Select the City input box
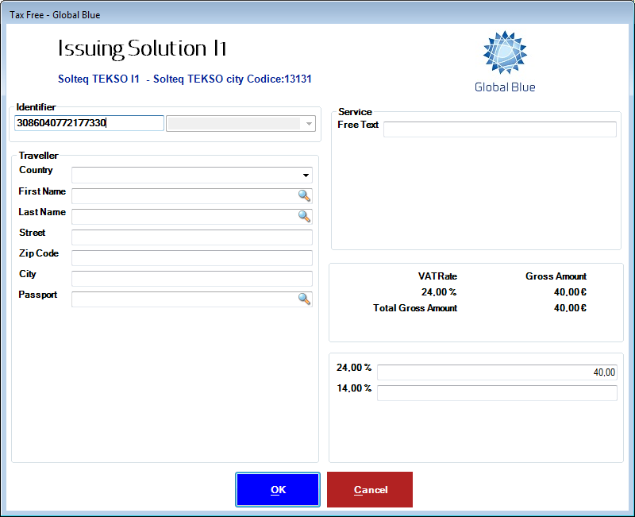This screenshot has width=635, height=517. point(191,279)
